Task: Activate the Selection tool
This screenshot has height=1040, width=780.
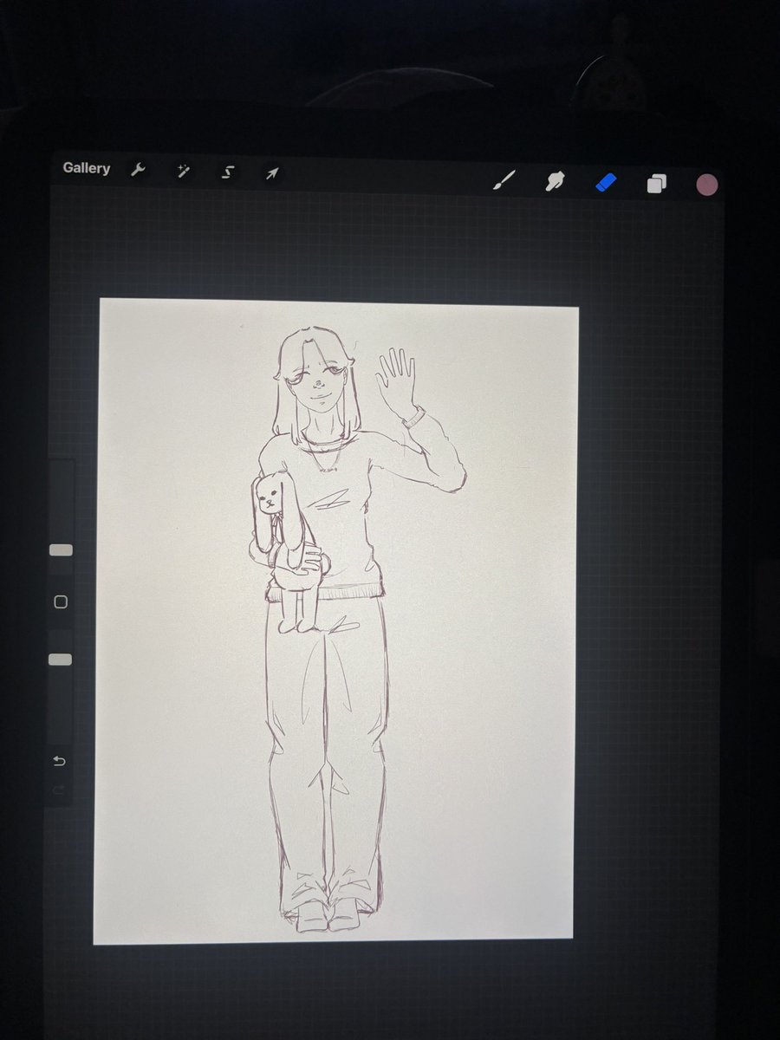Action: 228,172
